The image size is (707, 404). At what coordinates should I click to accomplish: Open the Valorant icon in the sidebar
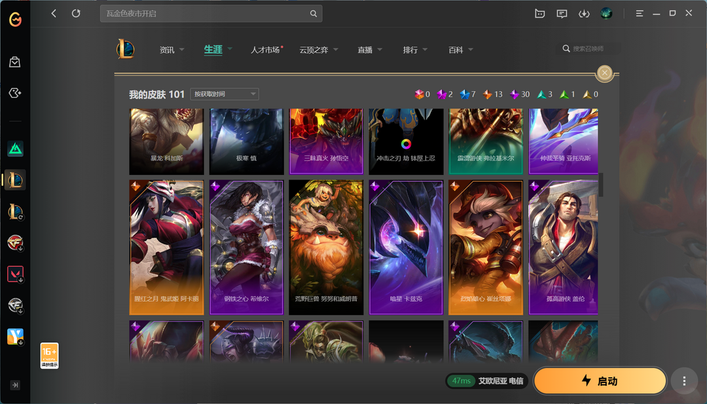15,274
